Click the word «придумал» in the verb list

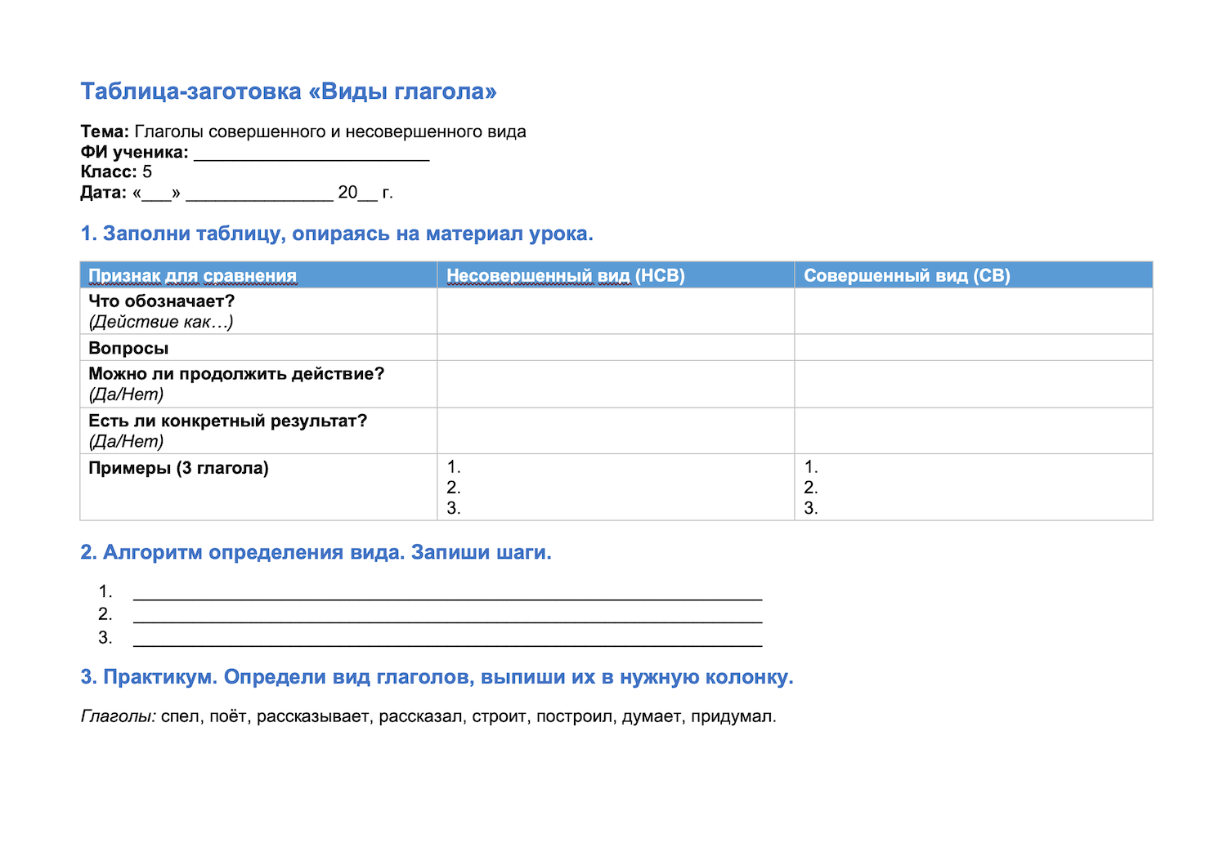click(732, 717)
